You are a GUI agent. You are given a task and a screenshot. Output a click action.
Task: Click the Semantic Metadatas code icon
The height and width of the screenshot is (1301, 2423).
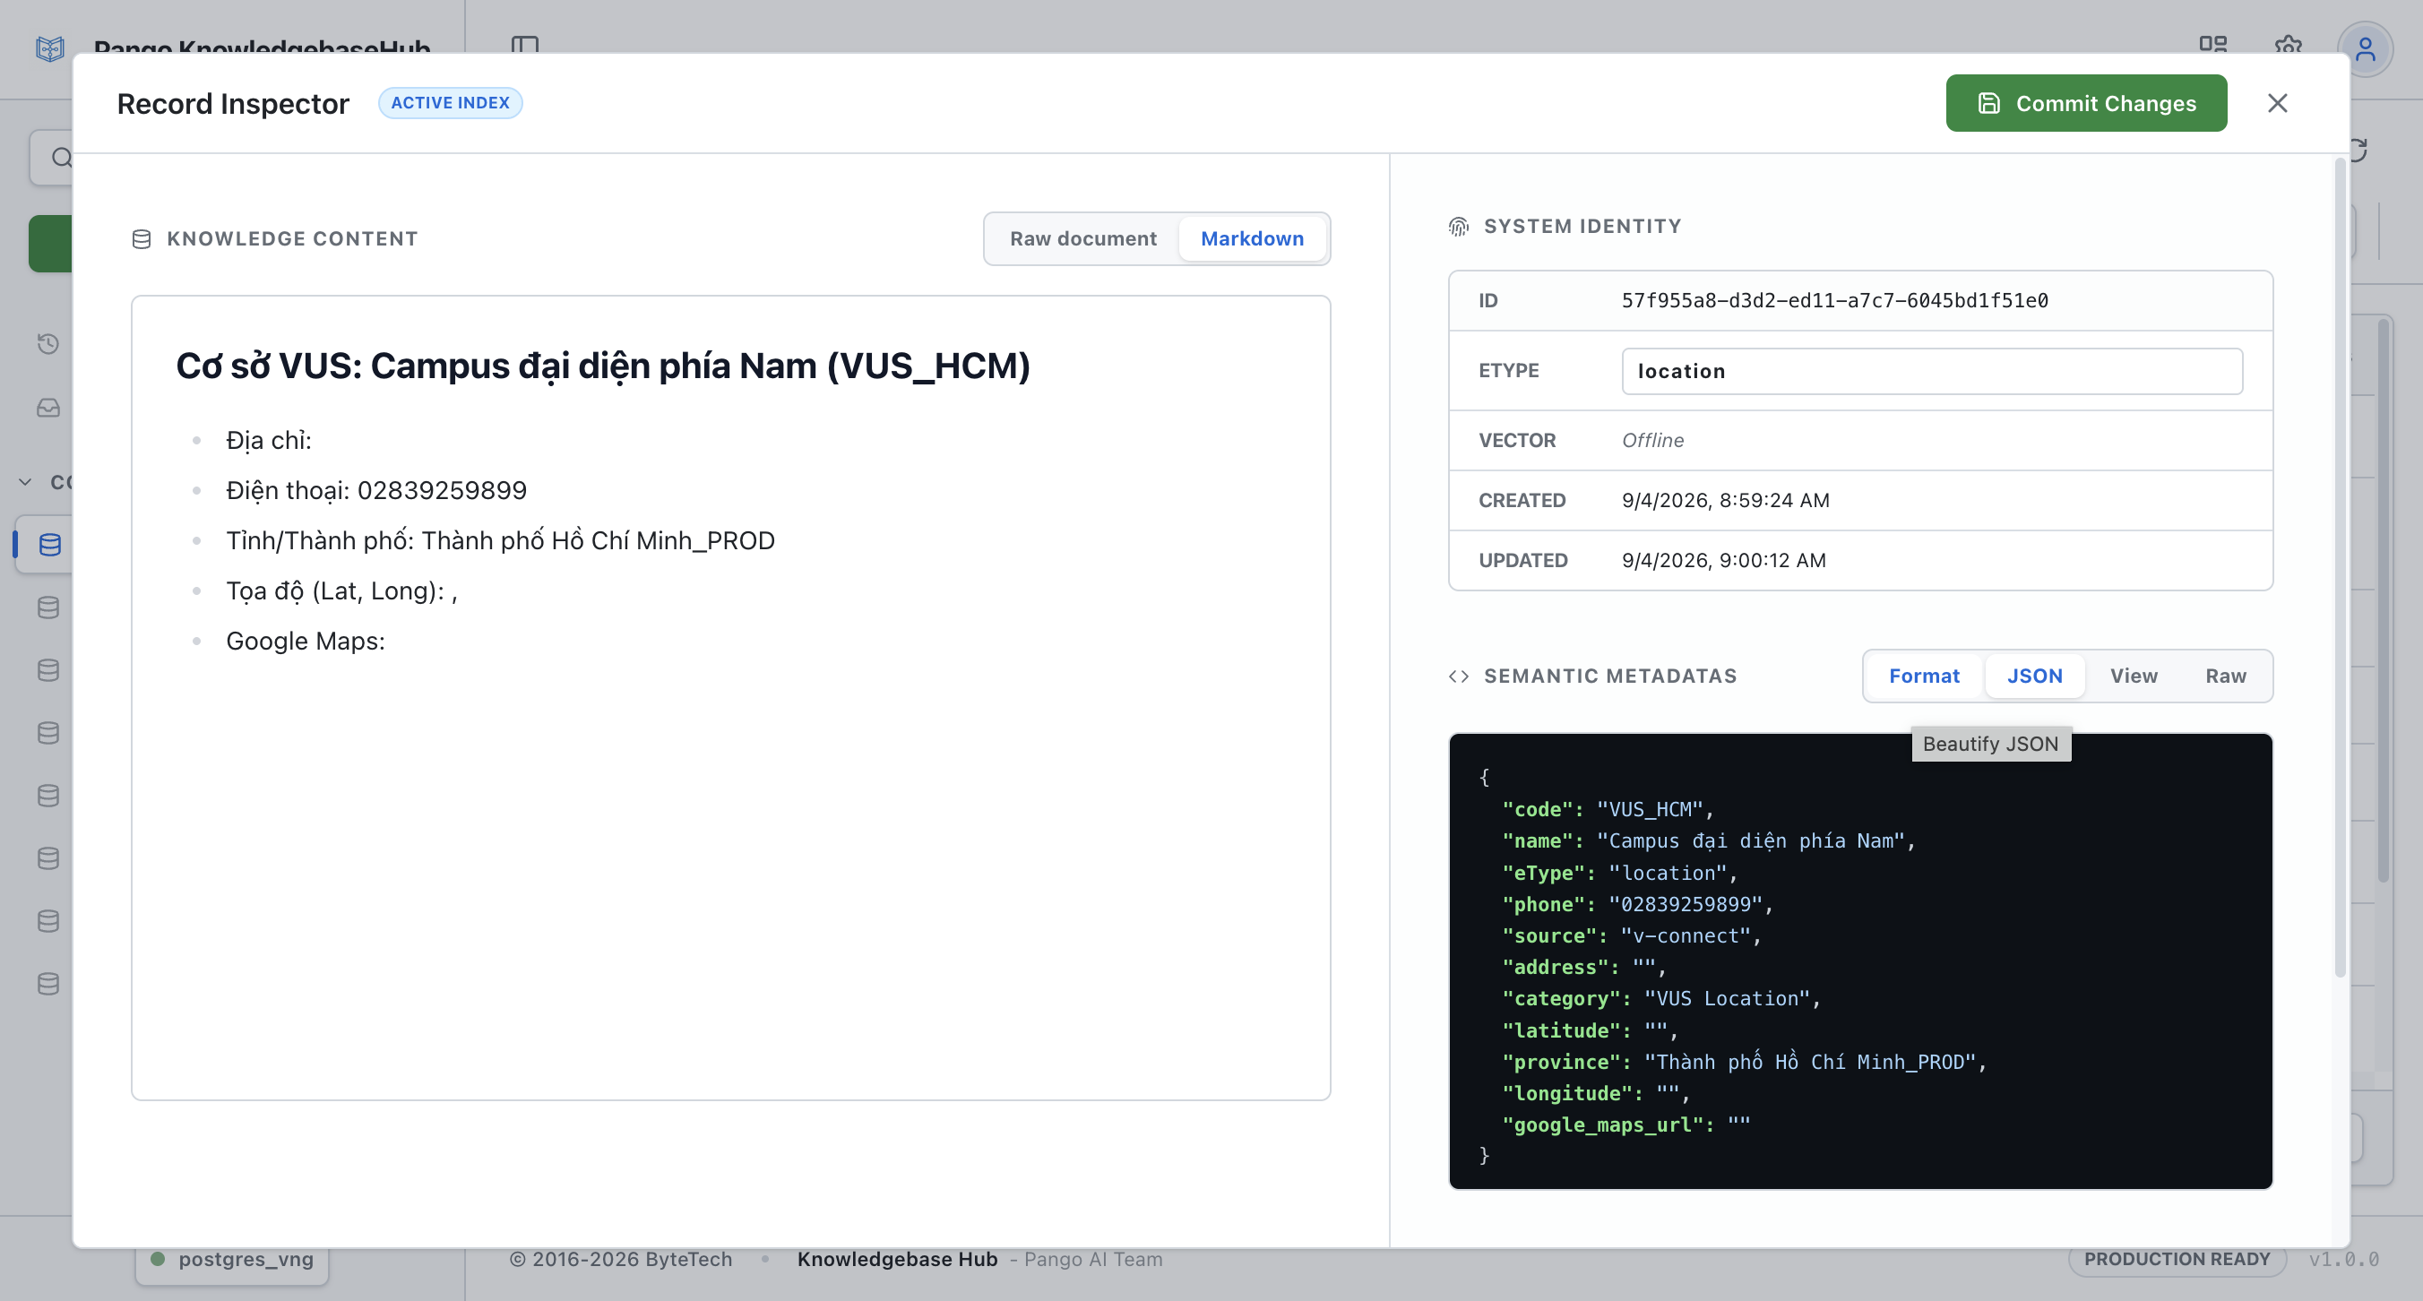[1458, 676]
